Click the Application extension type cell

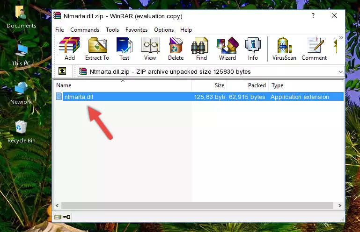300,97
